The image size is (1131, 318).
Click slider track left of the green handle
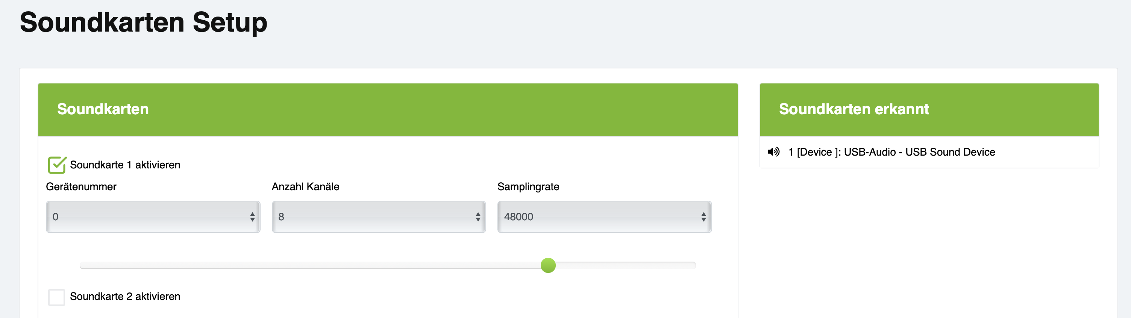click(307, 265)
